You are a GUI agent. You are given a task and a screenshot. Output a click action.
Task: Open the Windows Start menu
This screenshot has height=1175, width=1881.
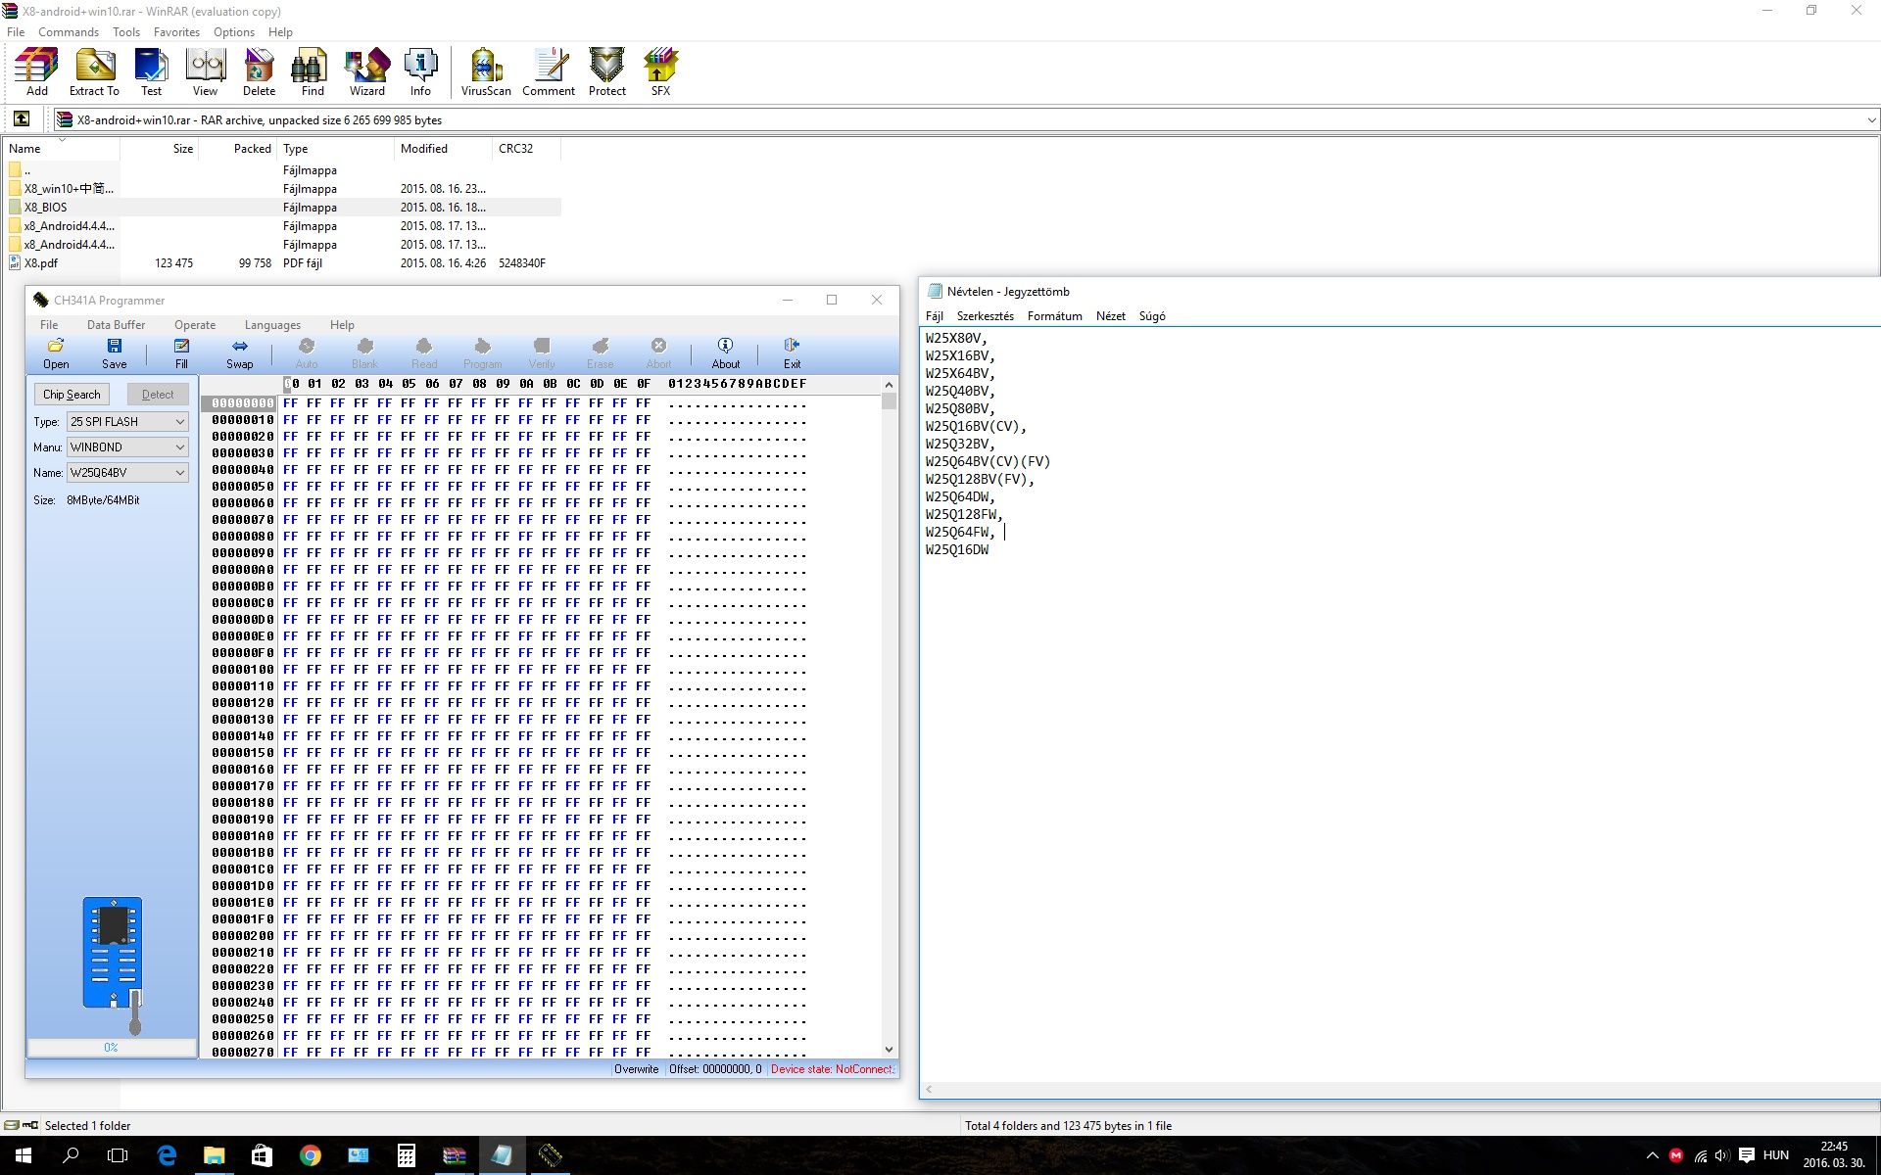coord(24,1155)
